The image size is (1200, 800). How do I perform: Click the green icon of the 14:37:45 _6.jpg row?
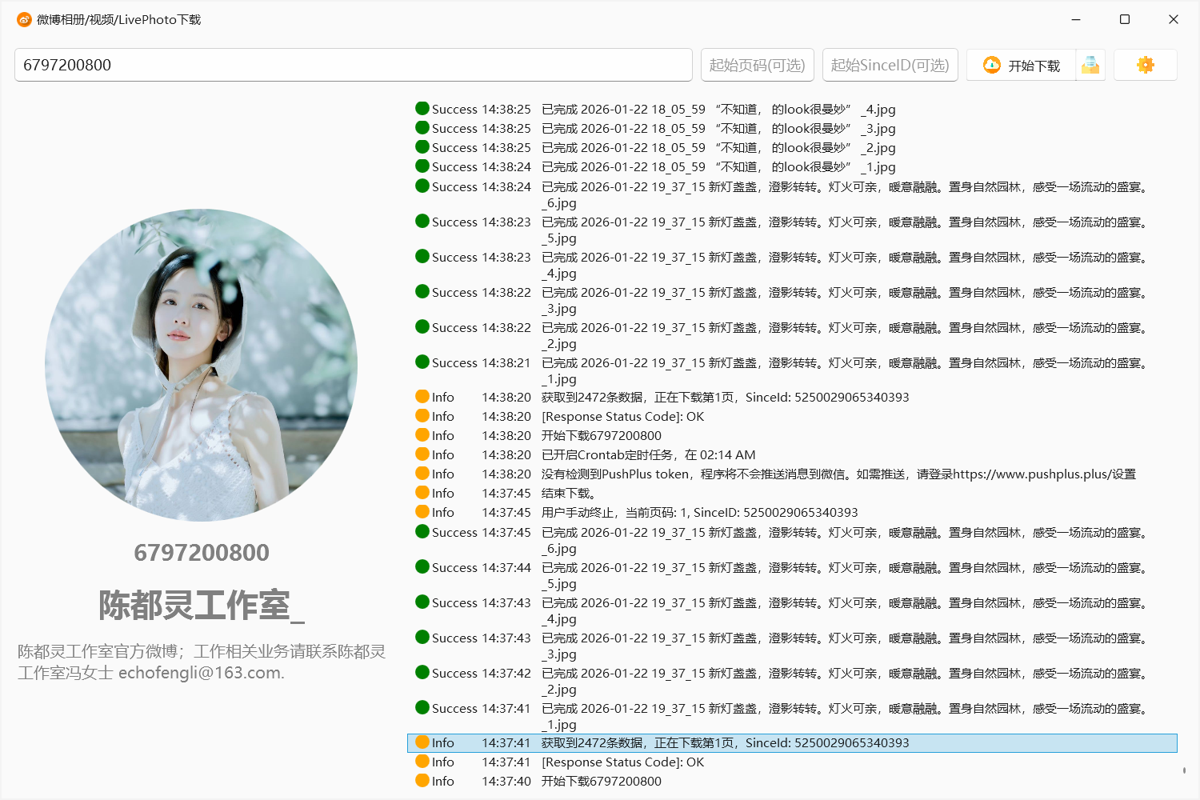(422, 531)
